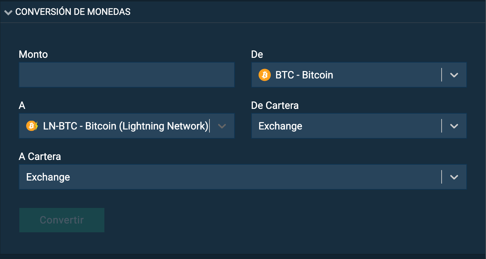Click the chevron on the LN-BTC selector

pyautogui.click(x=222, y=126)
